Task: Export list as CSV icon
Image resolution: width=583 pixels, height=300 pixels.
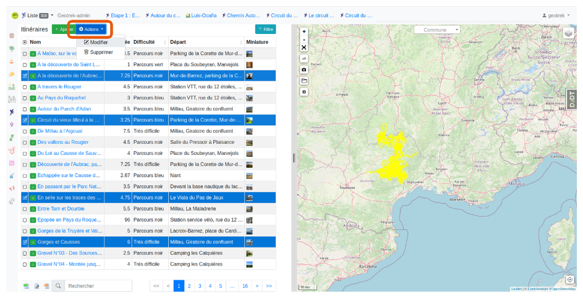Action: point(26,286)
